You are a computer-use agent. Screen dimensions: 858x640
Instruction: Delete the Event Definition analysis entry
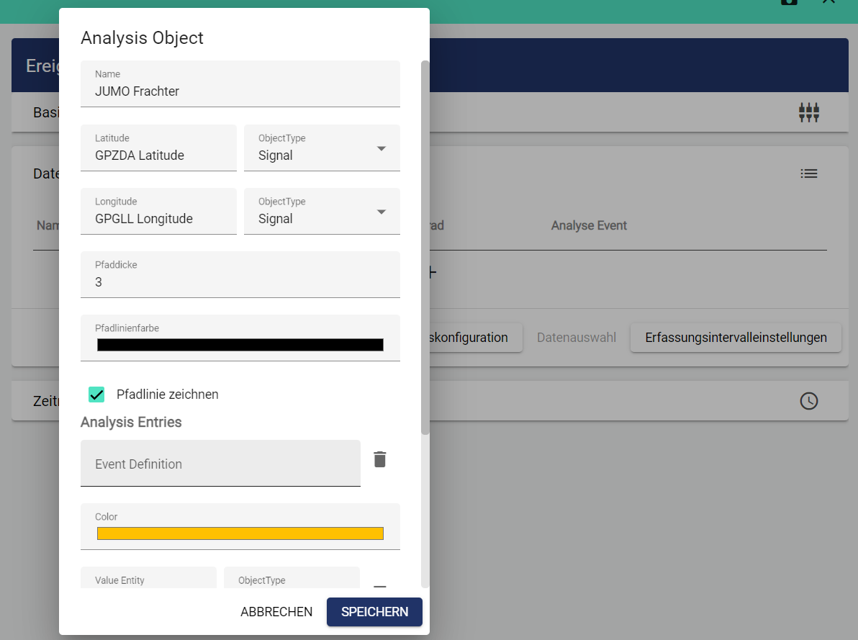coord(380,459)
